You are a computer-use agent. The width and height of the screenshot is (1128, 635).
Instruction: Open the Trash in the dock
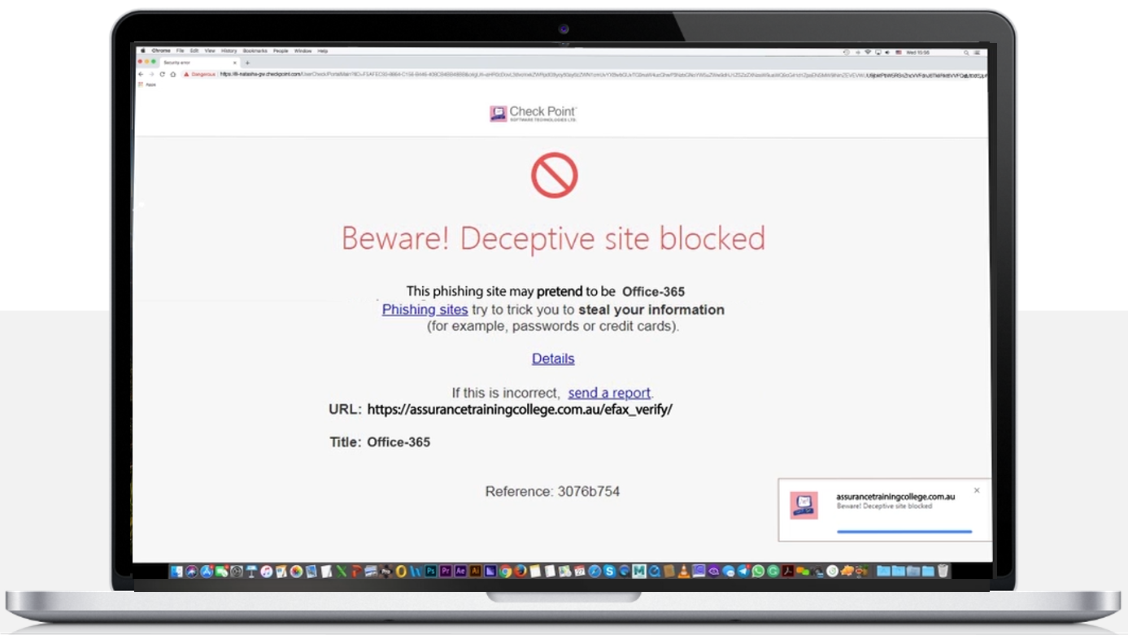click(943, 572)
